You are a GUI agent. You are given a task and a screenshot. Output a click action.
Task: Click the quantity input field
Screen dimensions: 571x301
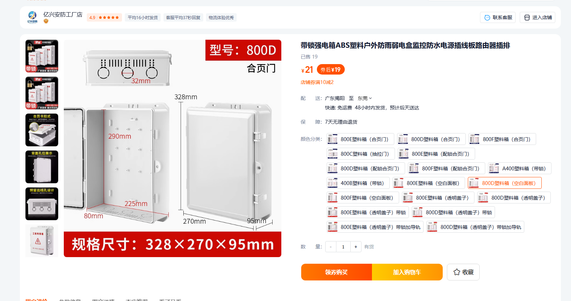343,247
